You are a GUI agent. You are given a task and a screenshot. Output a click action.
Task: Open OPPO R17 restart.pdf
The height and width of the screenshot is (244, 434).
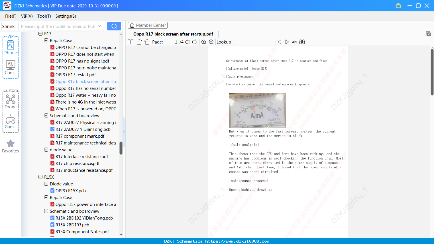tap(73, 75)
